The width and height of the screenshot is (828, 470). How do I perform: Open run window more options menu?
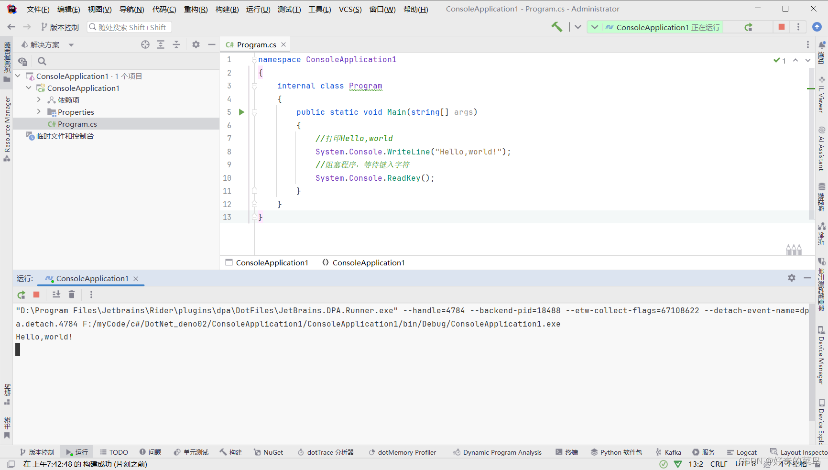[91, 295]
